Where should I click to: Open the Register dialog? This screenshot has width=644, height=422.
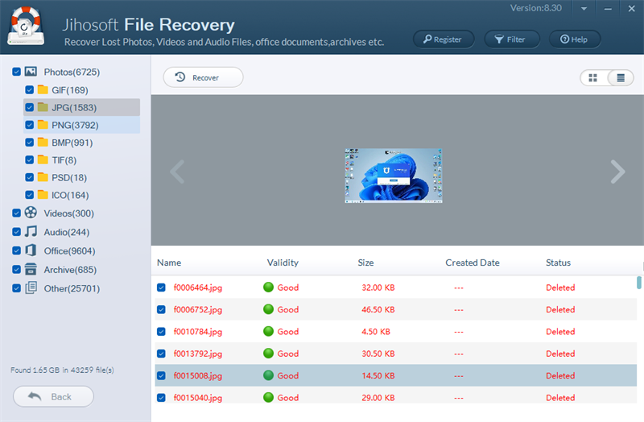(x=444, y=39)
